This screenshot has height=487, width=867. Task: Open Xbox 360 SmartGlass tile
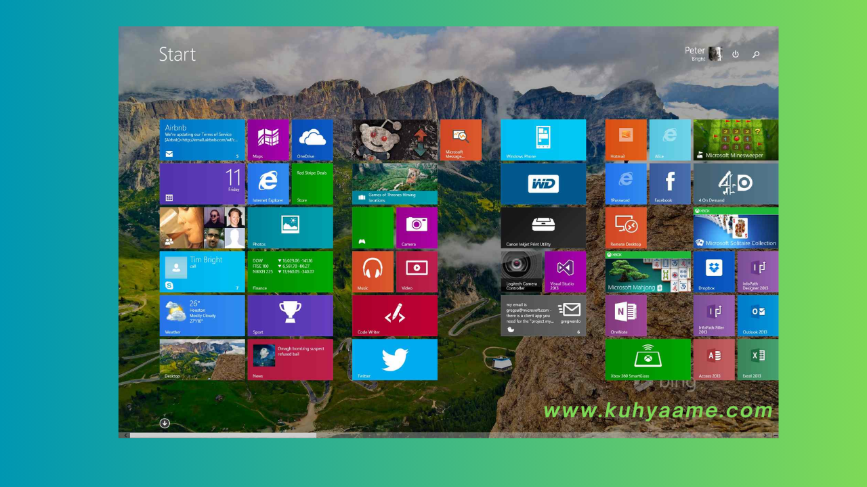[648, 360]
